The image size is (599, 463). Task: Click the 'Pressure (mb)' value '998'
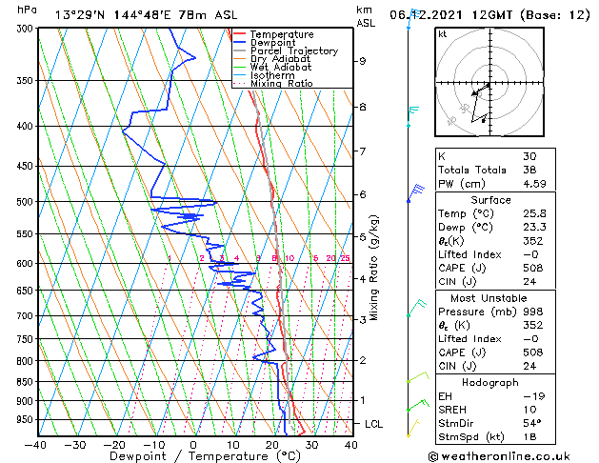533,312
